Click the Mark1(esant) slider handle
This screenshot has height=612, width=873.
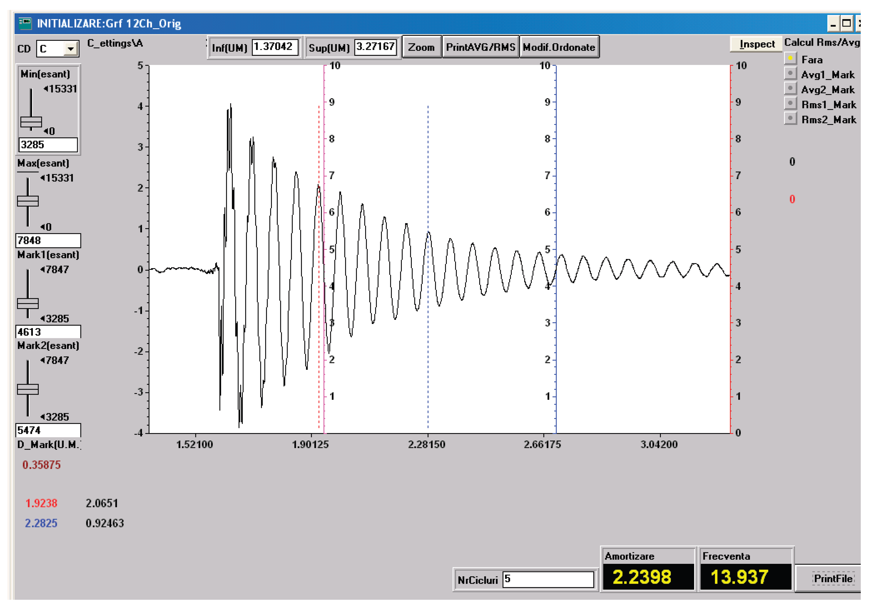(x=28, y=304)
